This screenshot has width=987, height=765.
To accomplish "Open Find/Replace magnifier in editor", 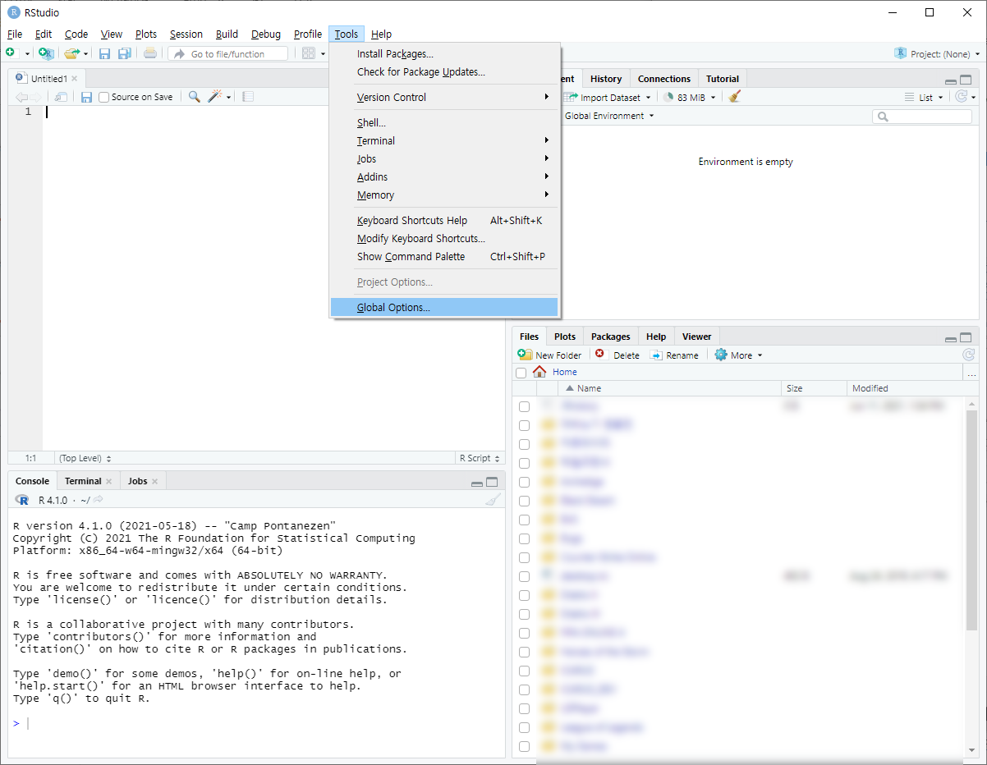I will (194, 97).
